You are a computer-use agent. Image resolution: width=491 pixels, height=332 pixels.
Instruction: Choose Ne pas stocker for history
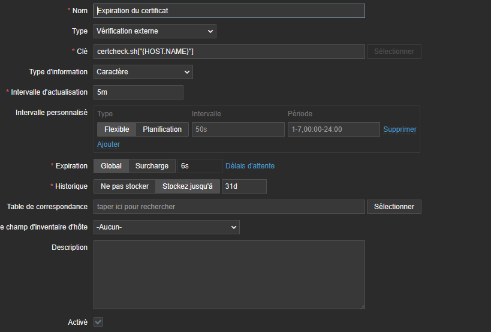(x=125, y=186)
